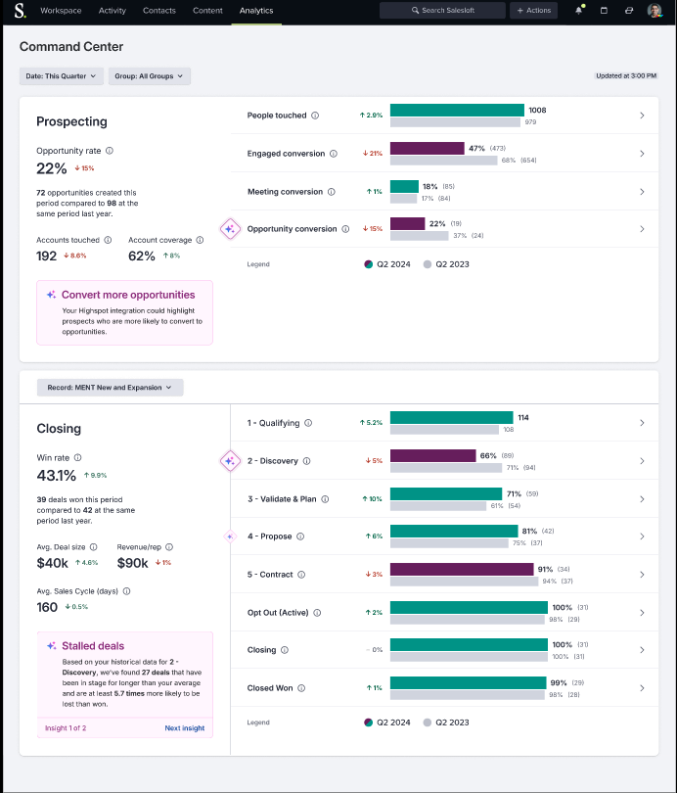This screenshot has width=677, height=793.
Task: Click the + Actions button
Action: 533,10
